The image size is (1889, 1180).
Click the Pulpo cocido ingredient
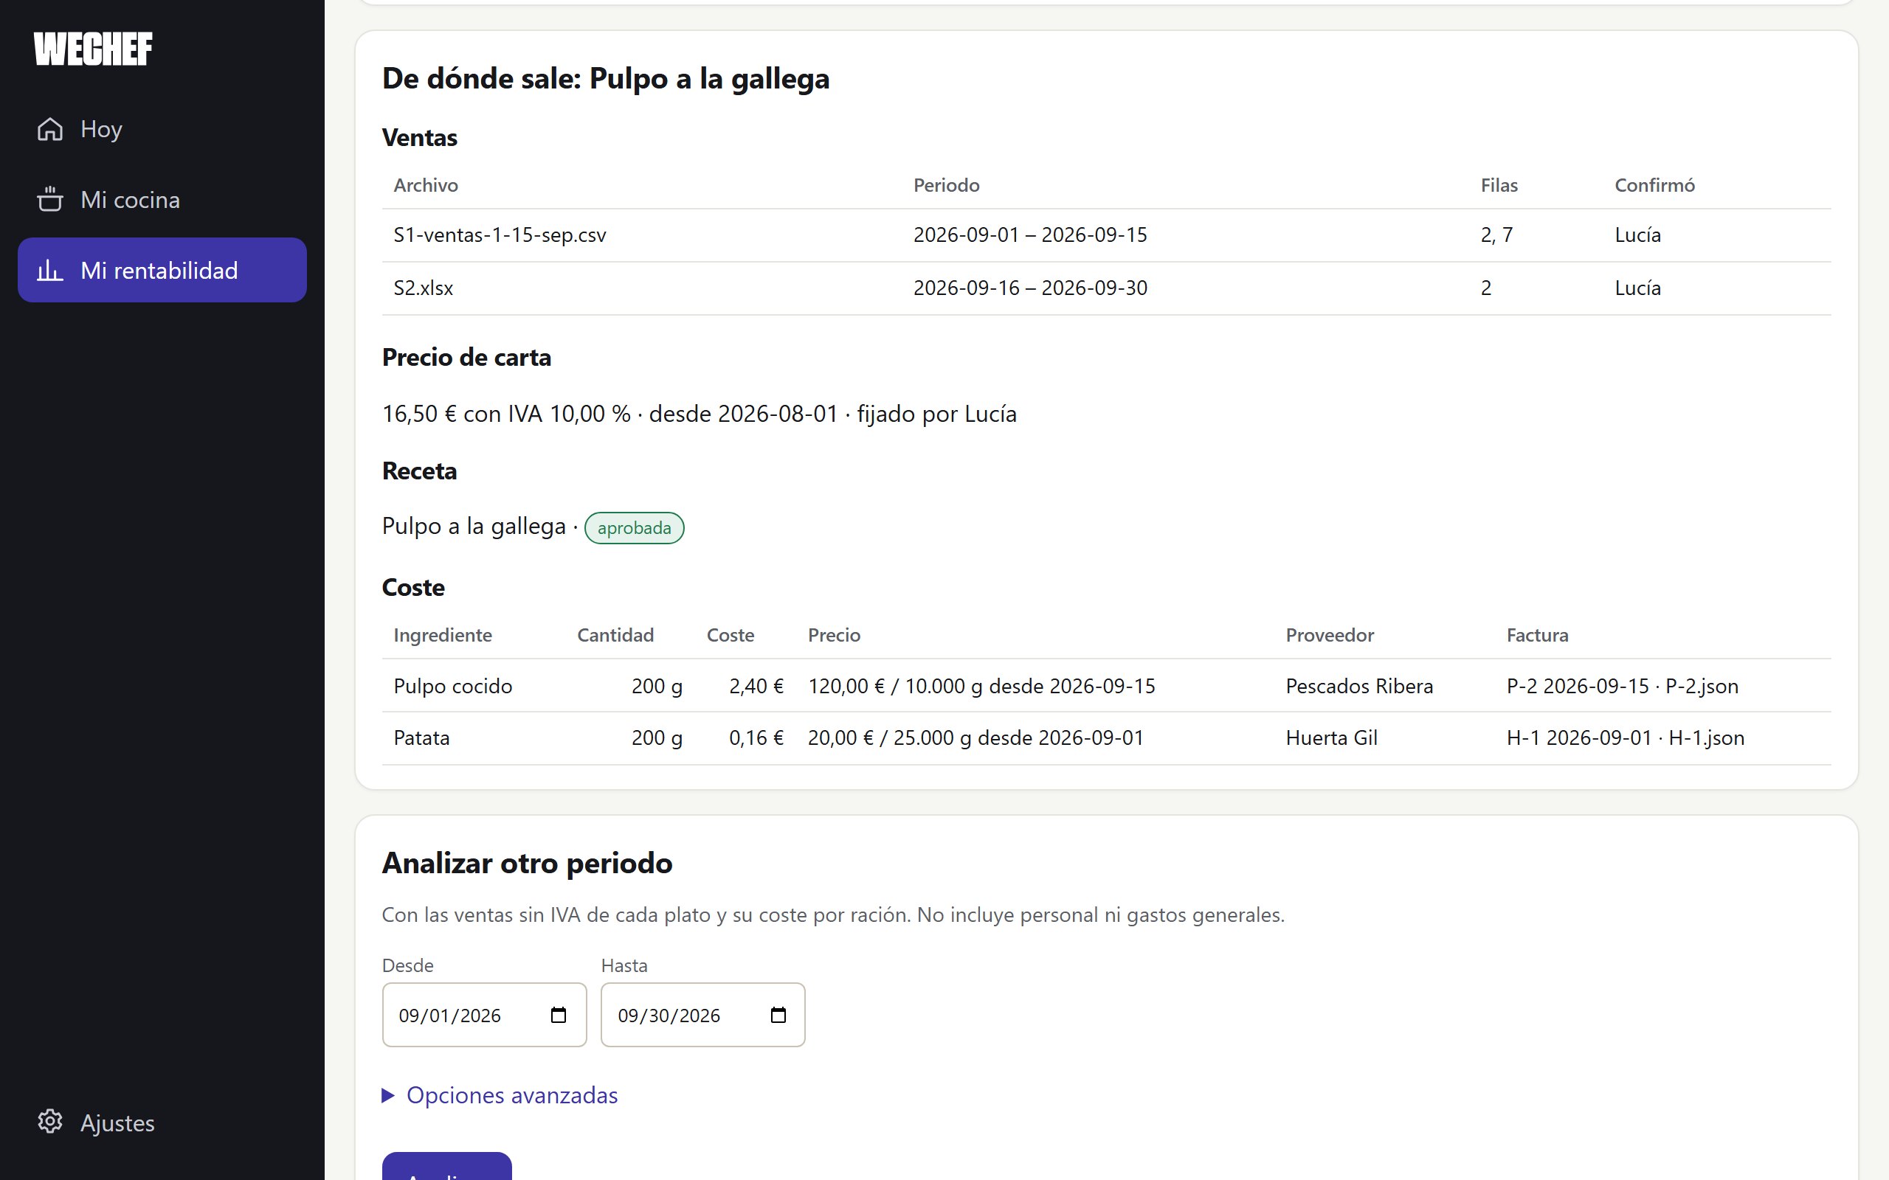coord(453,686)
